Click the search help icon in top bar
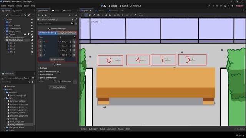Screen dimensions: 246x138 (233, 6)
